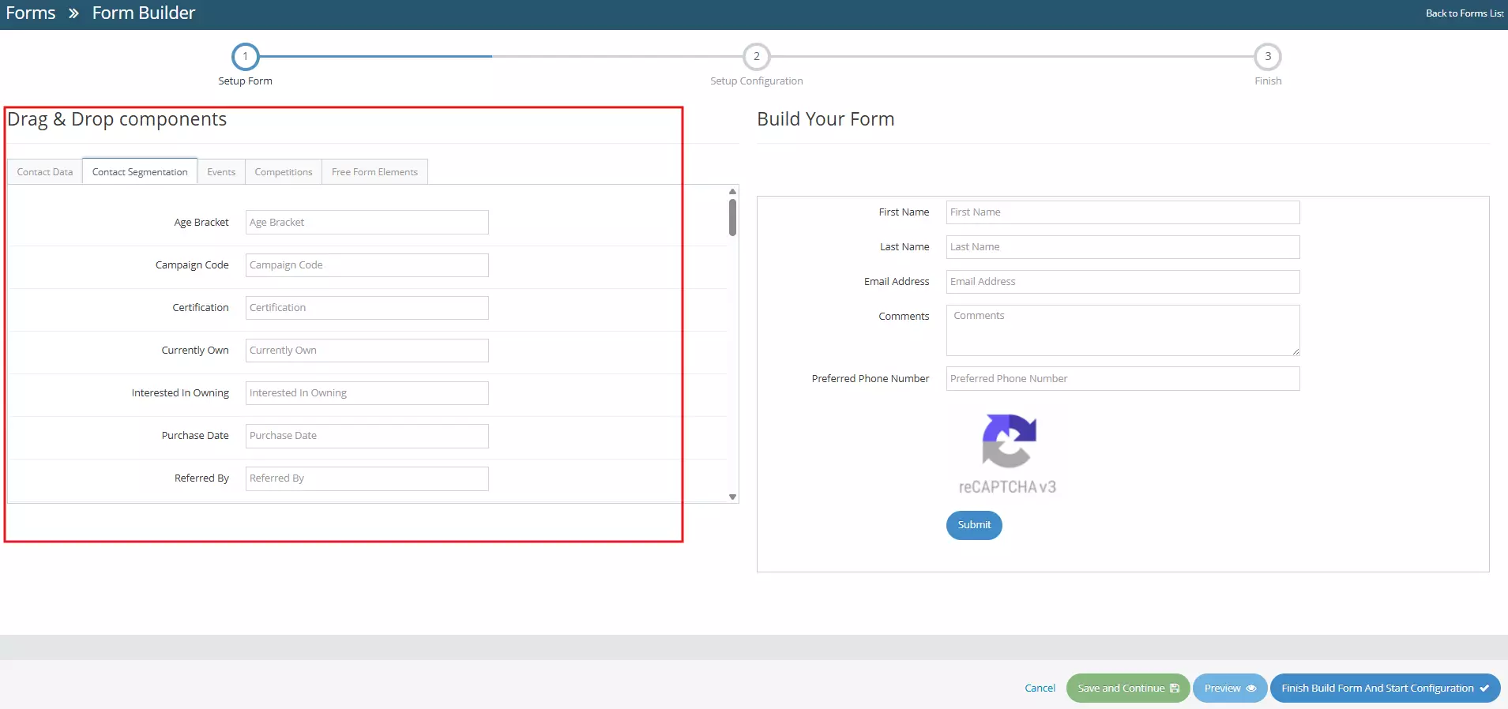Screen dimensions: 1508x709
Task: Click the Purchase Date label
Action: click(x=195, y=436)
